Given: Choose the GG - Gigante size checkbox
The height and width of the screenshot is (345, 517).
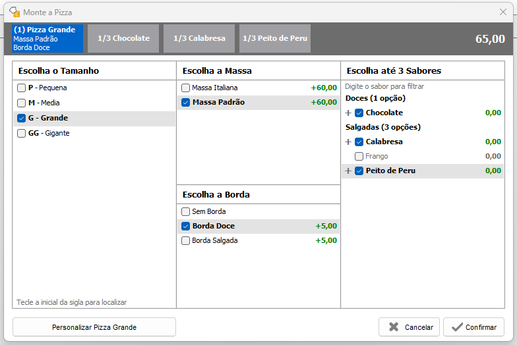Looking at the screenshot, I should (x=22, y=133).
